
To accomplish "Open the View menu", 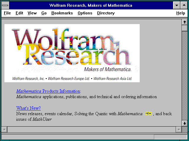I will click(x=32, y=13).
